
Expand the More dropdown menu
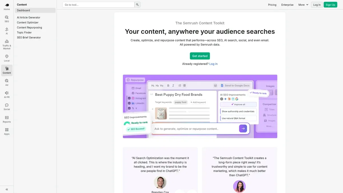pos(303,5)
